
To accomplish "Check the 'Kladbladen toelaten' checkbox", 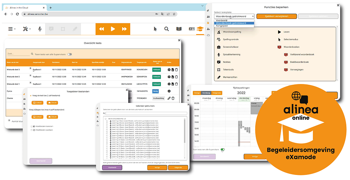I will coord(31,126).
